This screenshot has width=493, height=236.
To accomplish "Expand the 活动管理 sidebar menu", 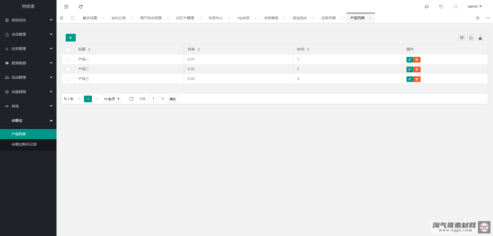I will click(x=28, y=77).
